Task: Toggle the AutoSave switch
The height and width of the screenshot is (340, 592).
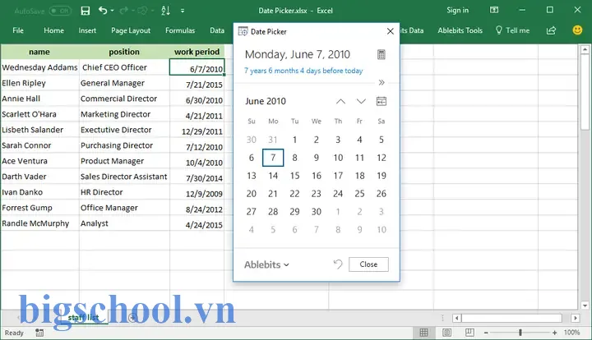Action: coord(60,11)
